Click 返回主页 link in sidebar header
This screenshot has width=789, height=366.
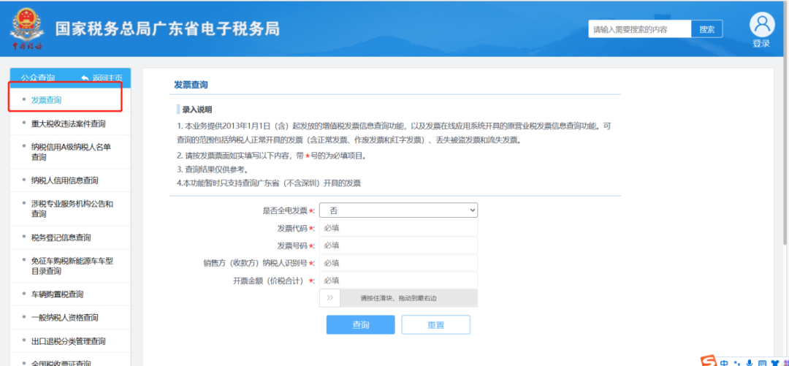coord(107,78)
